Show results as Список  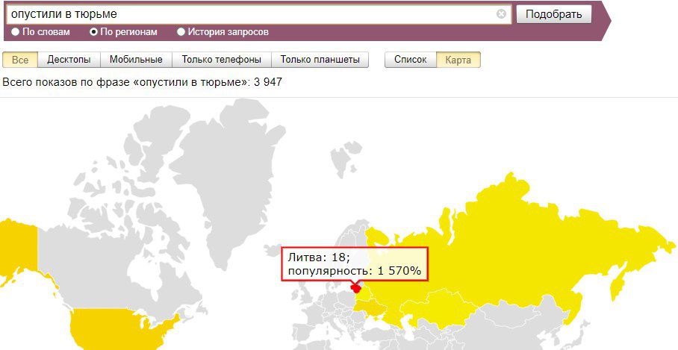[x=411, y=60]
